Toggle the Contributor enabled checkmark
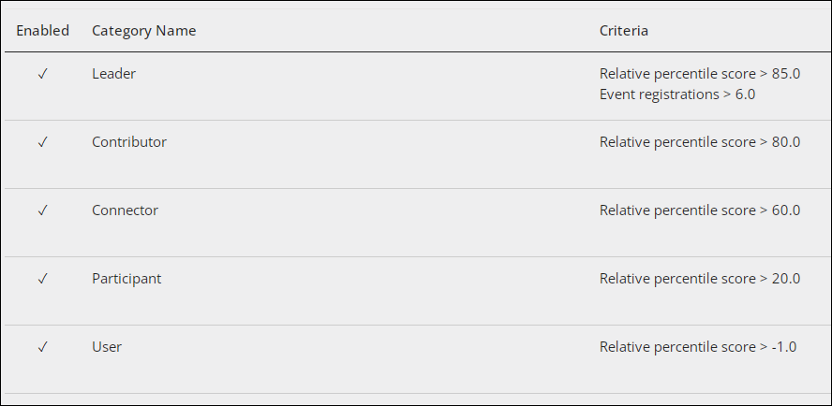The width and height of the screenshot is (832, 406). pyautogui.click(x=43, y=142)
